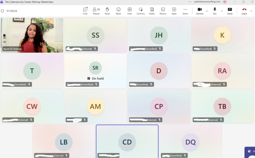
Task: Open title bar ellipsis settings menu
Action: 190,2
